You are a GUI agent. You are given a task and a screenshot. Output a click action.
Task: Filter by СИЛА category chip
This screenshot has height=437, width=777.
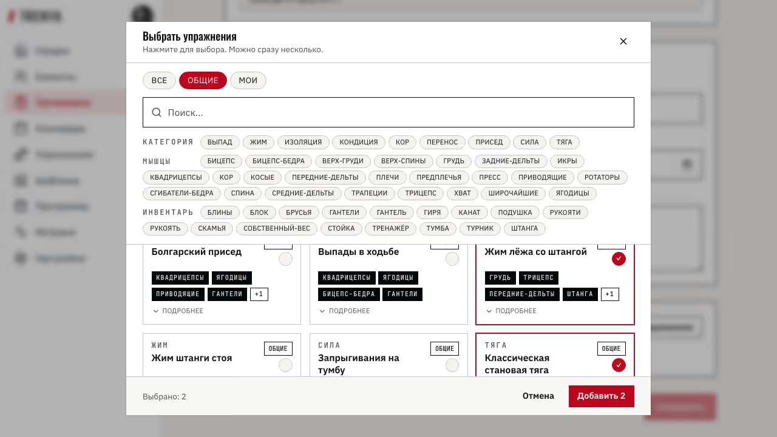pyautogui.click(x=530, y=142)
